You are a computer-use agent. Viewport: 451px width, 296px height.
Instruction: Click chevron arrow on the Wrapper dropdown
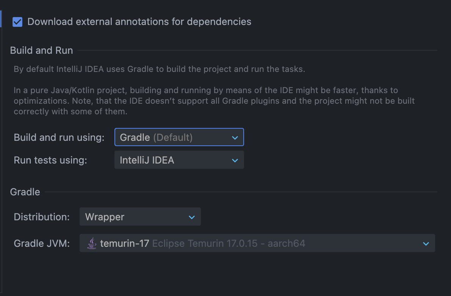(x=192, y=217)
